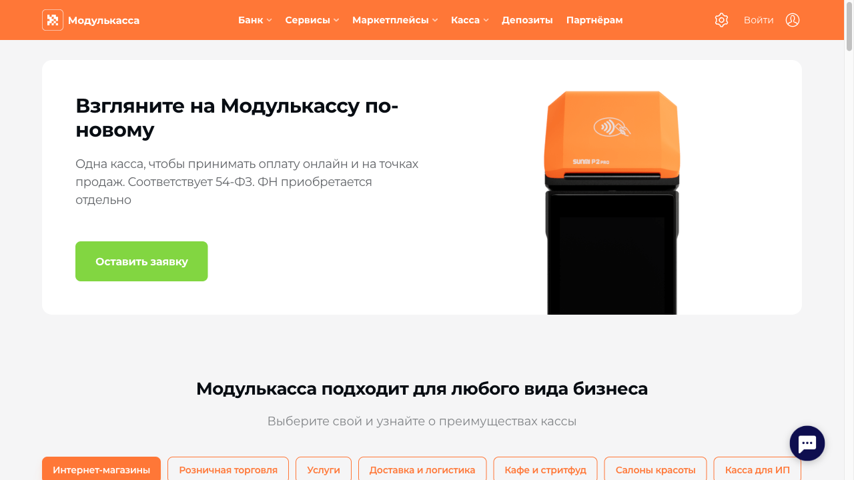This screenshot has height=480, width=854.
Task: Expand the Касса dropdown menu
Action: click(x=470, y=20)
